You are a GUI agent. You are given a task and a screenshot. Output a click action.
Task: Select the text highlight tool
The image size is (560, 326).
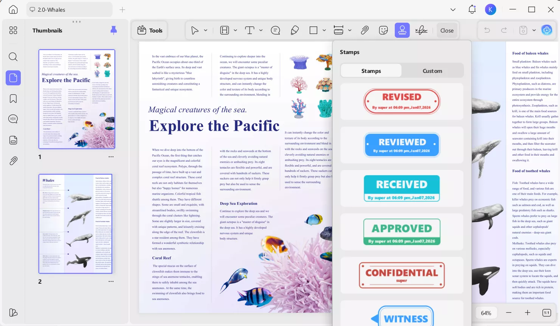click(x=225, y=31)
